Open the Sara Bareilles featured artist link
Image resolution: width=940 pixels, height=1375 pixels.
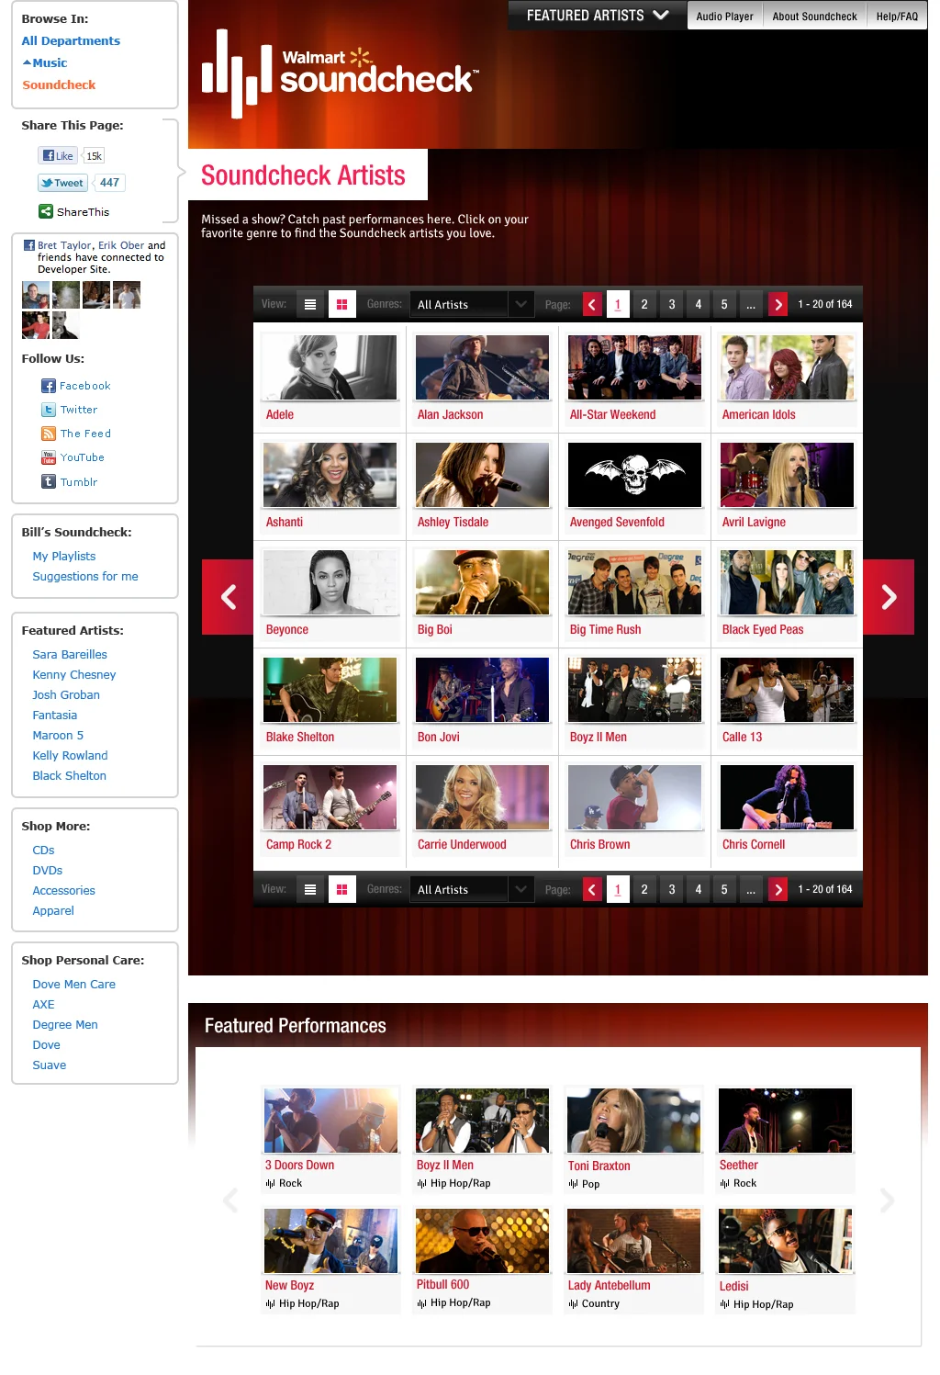[x=70, y=654]
